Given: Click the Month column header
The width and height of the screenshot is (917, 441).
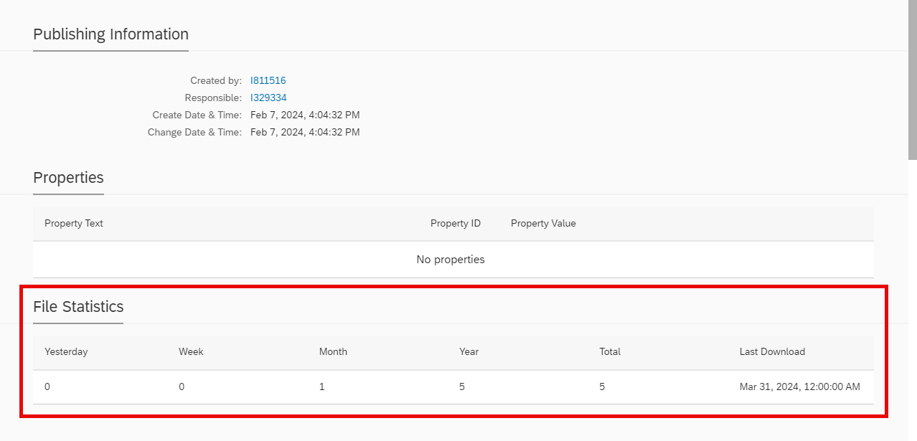Looking at the screenshot, I should (x=333, y=351).
